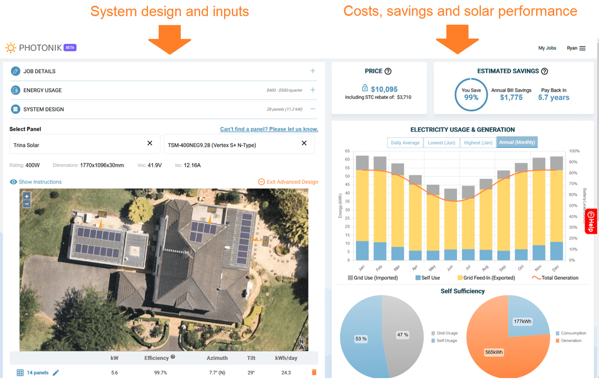The width and height of the screenshot is (599, 381).
Task: Click the pencil icon beside Job Details
Action: click(14, 71)
